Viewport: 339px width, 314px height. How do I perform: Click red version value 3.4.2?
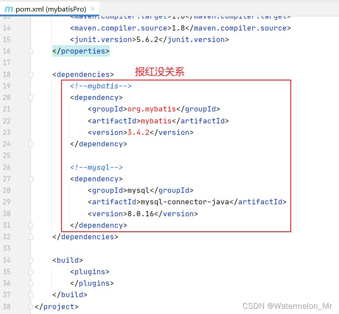click(x=139, y=133)
